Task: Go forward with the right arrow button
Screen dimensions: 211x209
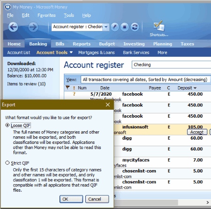Action: pos(33,27)
